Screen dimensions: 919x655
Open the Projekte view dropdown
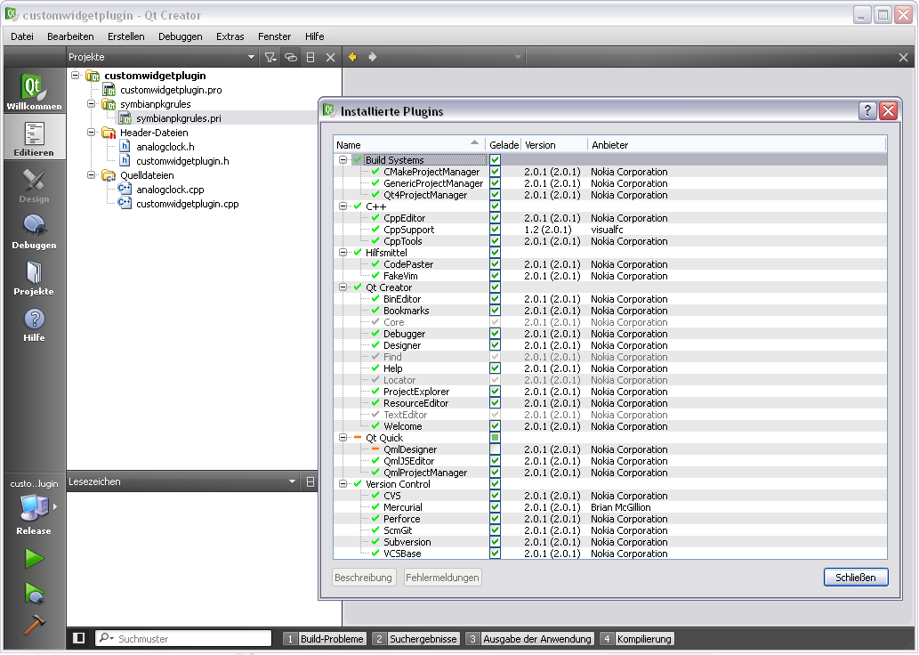[252, 57]
